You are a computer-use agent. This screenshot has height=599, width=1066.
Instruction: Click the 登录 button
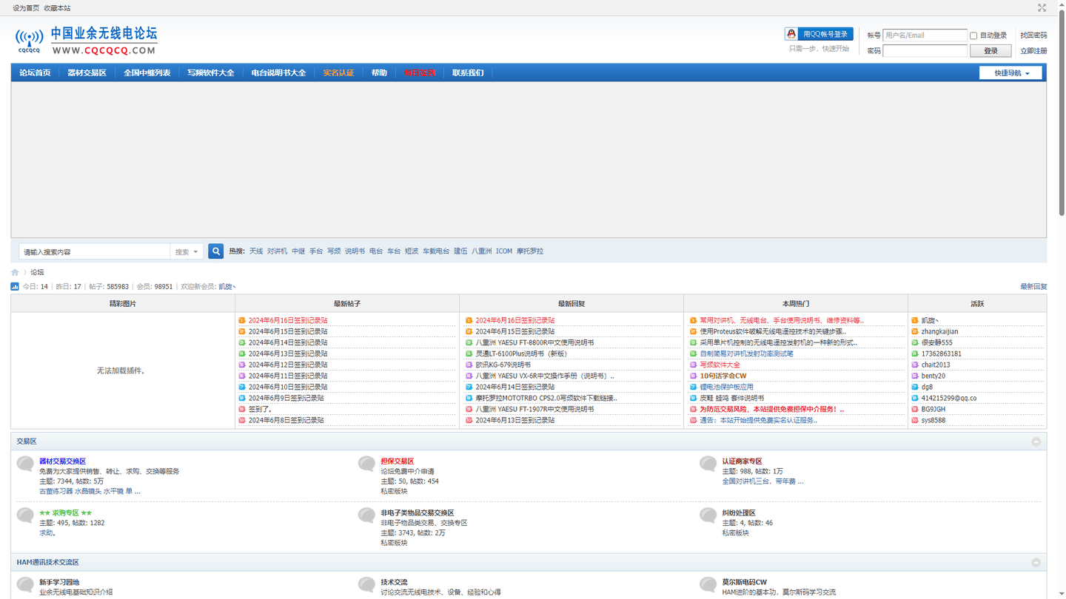pos(990,51)
